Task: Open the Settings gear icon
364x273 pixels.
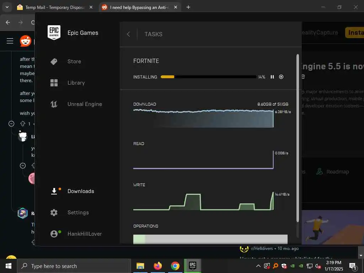Action: (54, 213)
